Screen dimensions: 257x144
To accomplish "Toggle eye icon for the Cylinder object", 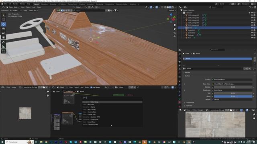I will [252, 35].
